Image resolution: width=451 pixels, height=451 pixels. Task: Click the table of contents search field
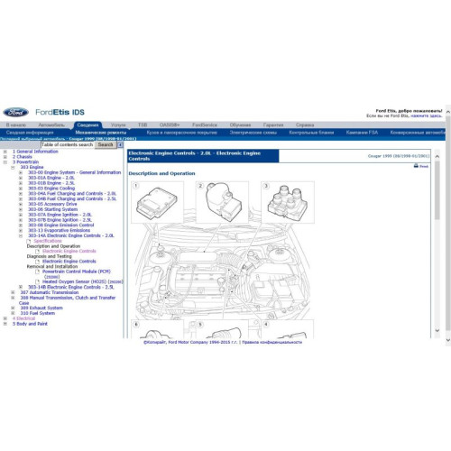68,145
